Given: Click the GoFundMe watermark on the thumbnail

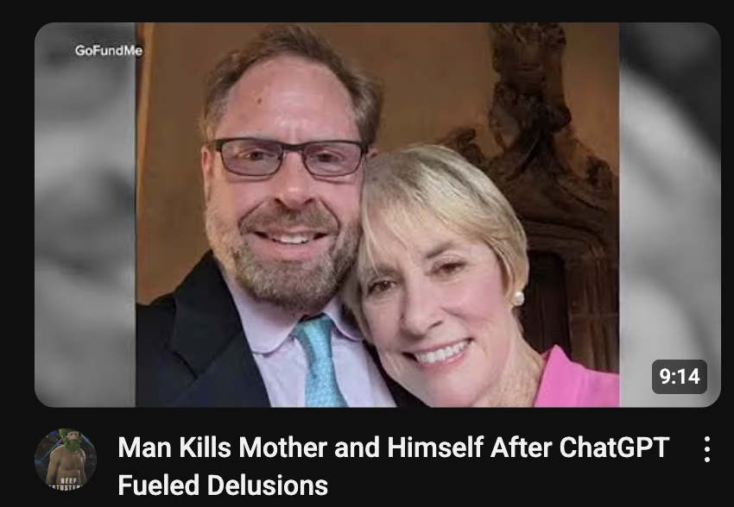Looking at the screenshot, I should point(109,51).
